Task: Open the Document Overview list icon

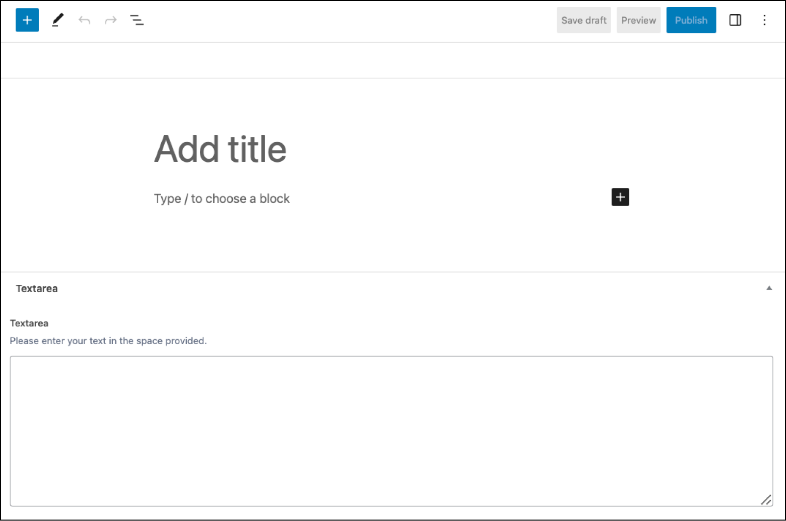Action: 137,20
